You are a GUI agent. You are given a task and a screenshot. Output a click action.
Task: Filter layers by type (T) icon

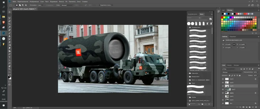click(x=247, y=69)
